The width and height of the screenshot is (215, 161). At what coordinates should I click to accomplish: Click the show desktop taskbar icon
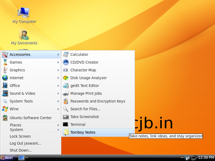21,158
